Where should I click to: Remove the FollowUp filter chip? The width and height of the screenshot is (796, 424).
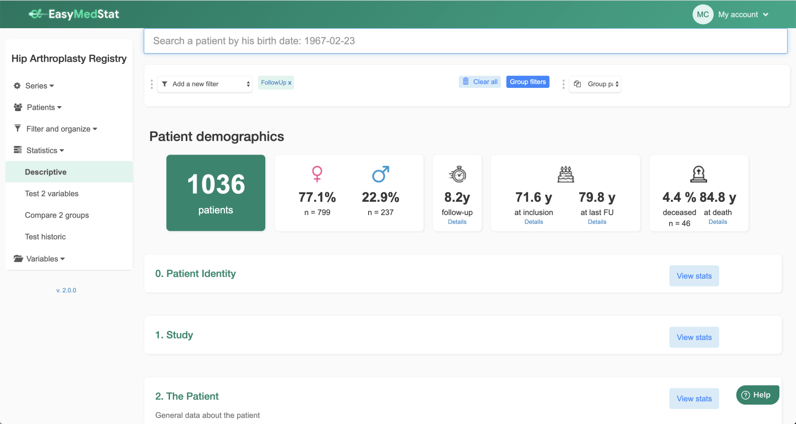click(x=290, y=82)
